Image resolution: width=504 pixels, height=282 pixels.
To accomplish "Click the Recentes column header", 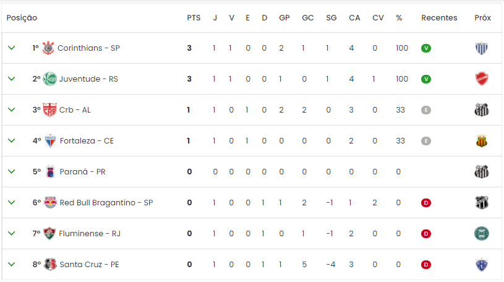I will (439, 18).
